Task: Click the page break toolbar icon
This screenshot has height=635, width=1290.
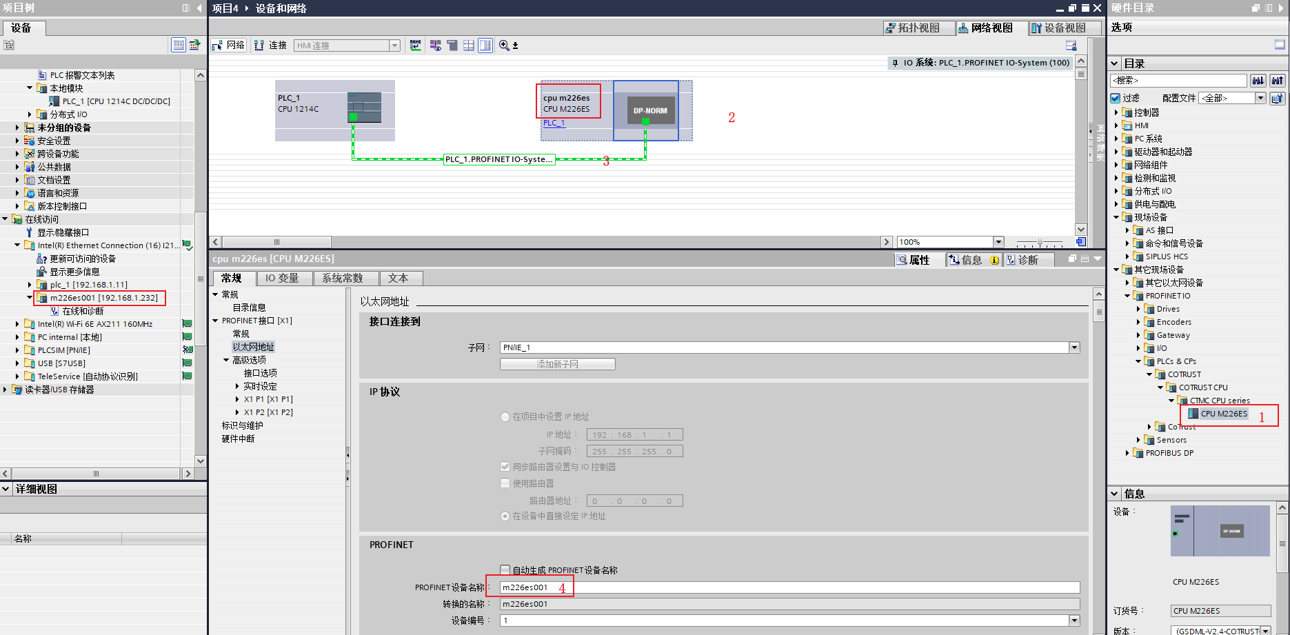Action: [x=452, y=45]
